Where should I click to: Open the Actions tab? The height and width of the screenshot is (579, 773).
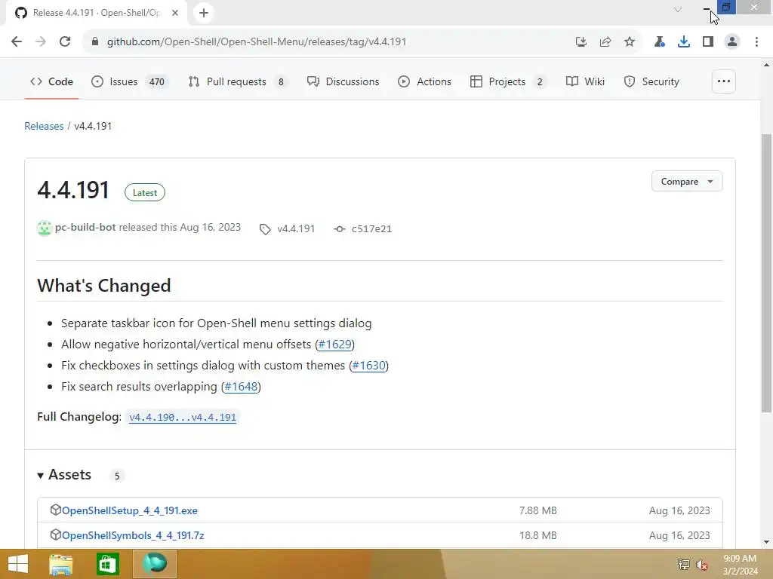pos(424,81)
